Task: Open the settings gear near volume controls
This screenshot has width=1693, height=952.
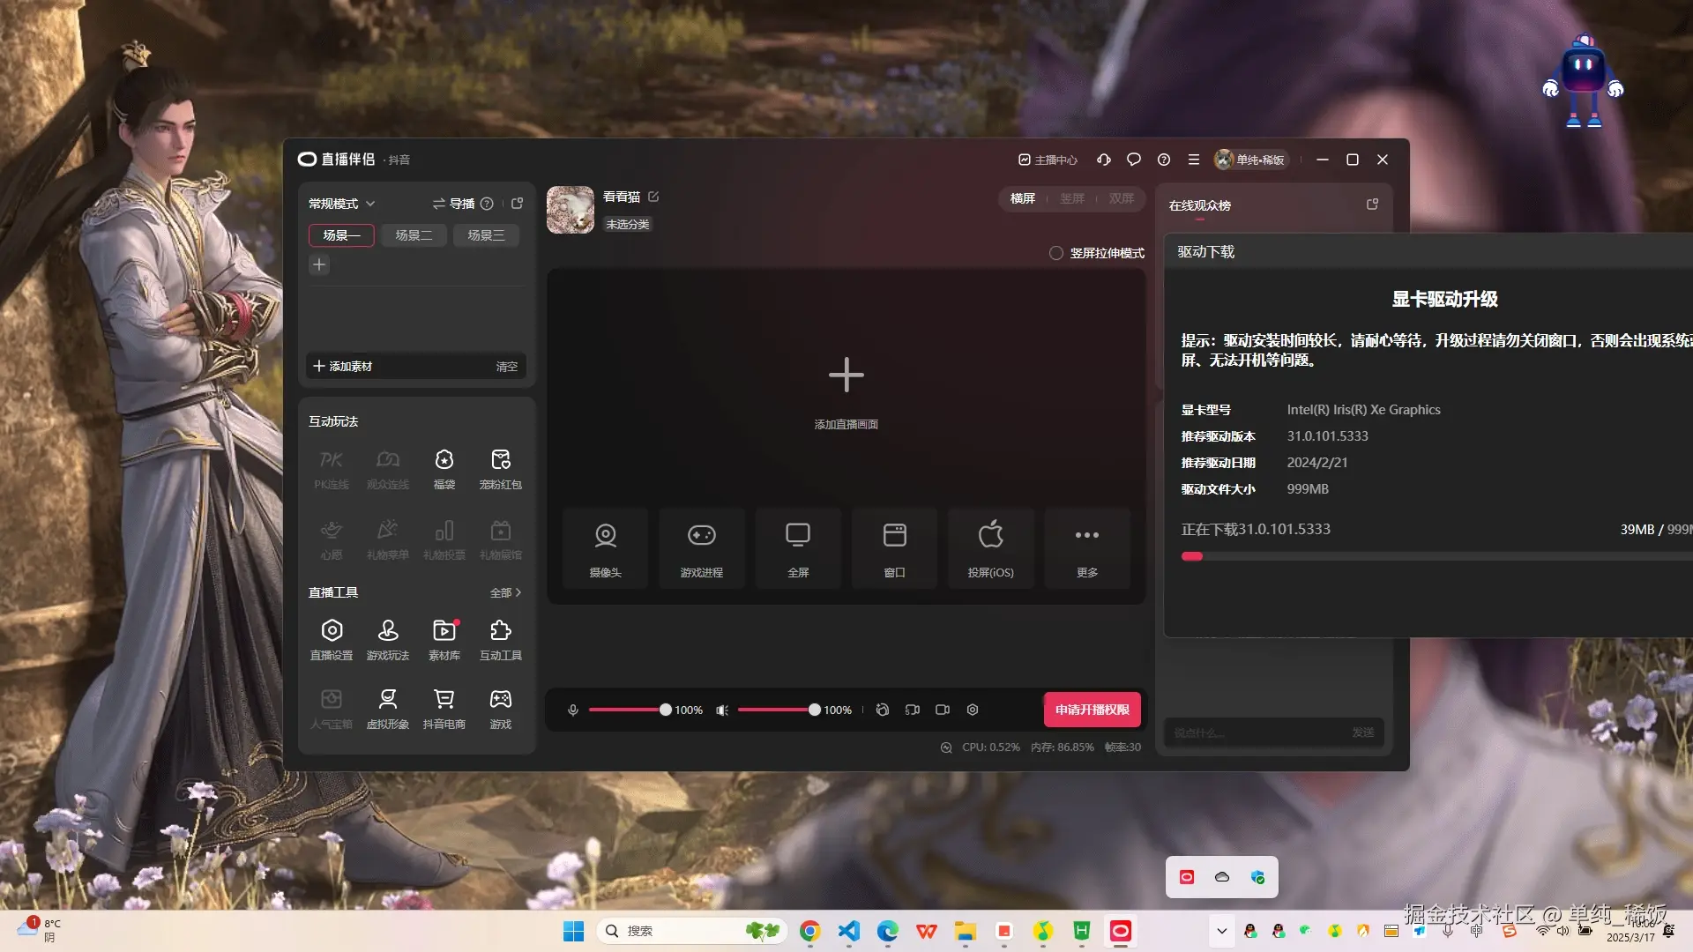Action: pos(972,710)
